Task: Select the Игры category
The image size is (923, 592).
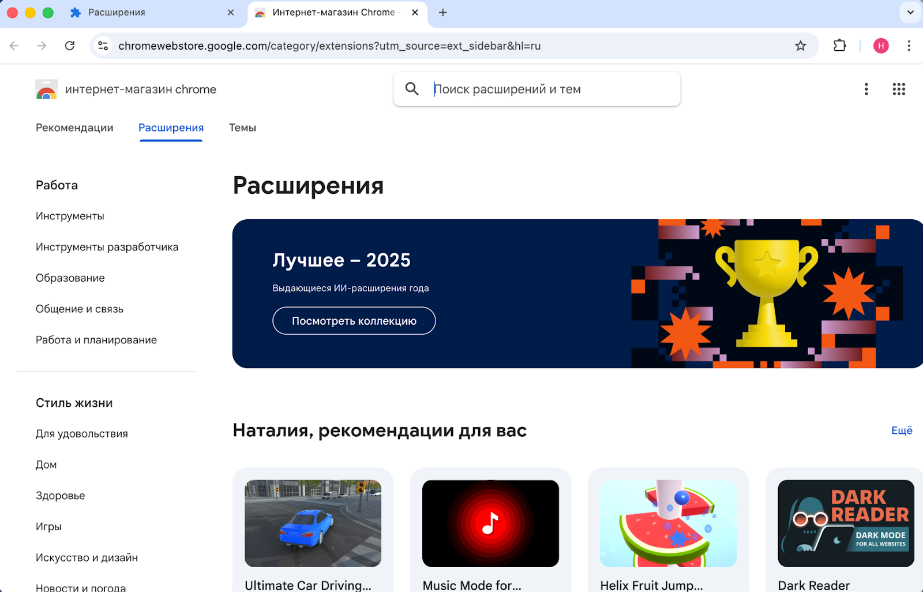Action: [x=48, y=527]
